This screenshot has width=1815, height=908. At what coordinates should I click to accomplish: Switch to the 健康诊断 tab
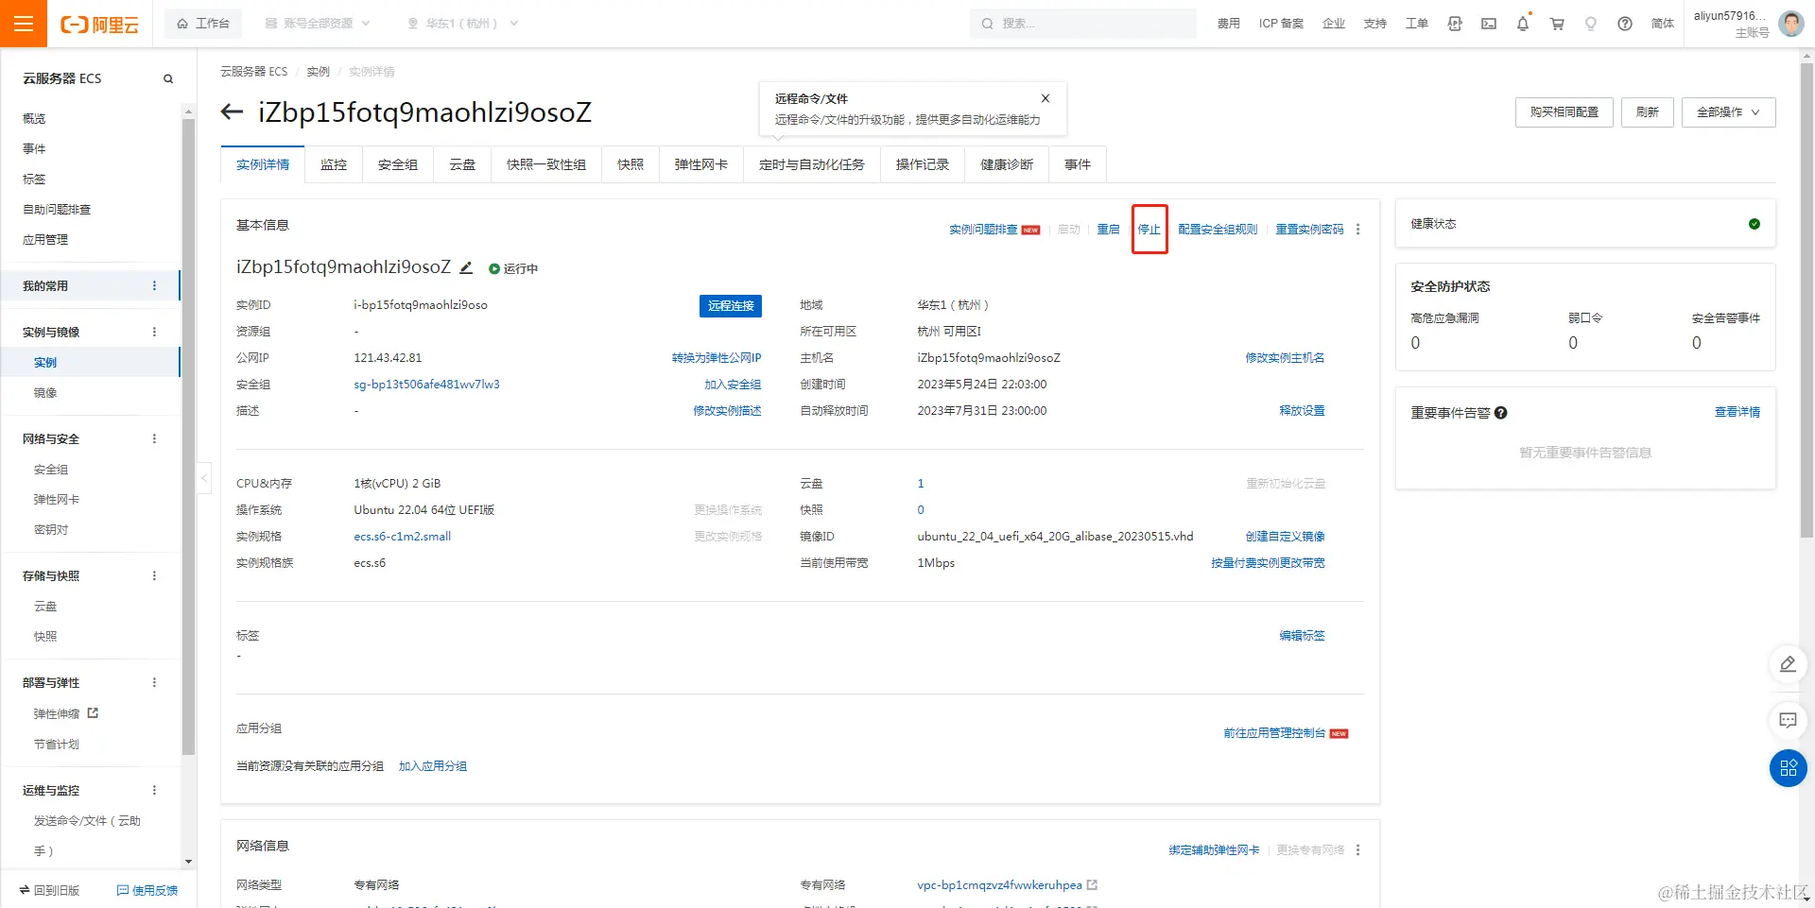point(1007,164)
